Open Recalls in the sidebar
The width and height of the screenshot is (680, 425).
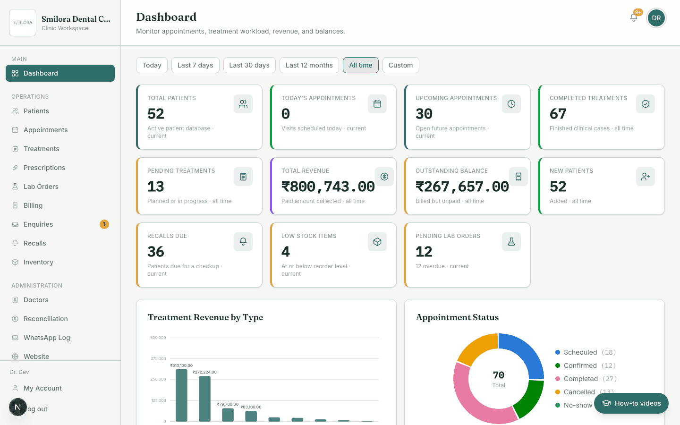(60, 243)
